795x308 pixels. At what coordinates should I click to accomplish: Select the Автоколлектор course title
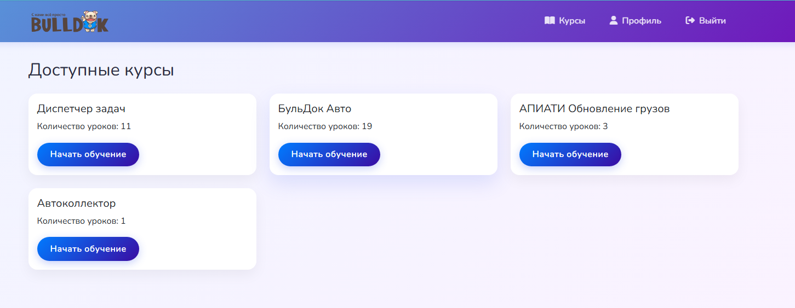77,204
